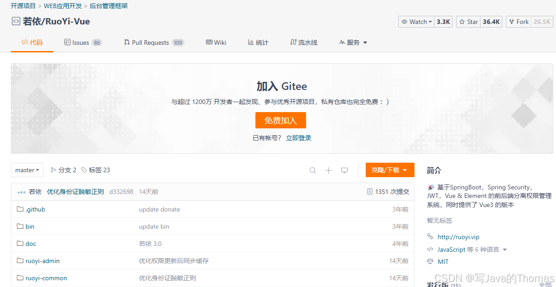
Task: Click the repository code icon beside 若依/RuoYi-Vue
Action: pyautogui.click(x=16, y=21)
